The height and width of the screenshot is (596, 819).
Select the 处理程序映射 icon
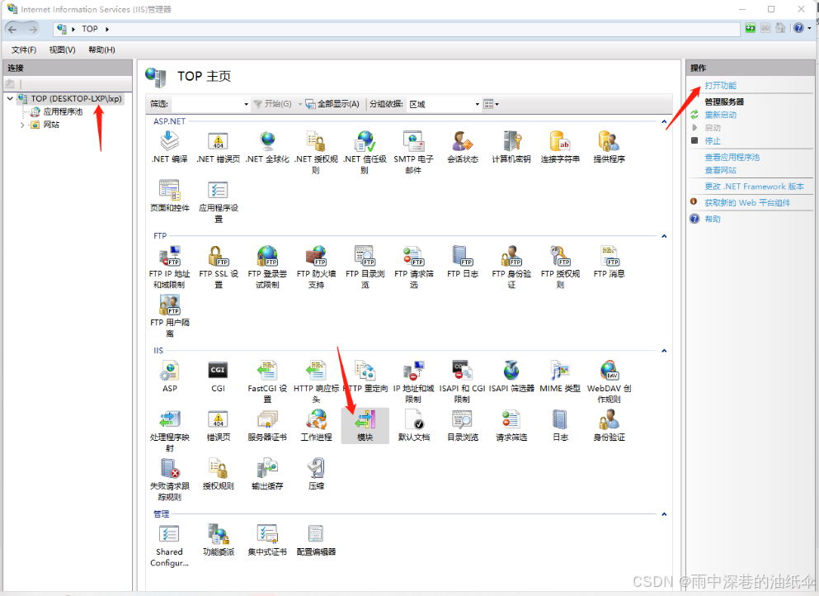(169, 419)
